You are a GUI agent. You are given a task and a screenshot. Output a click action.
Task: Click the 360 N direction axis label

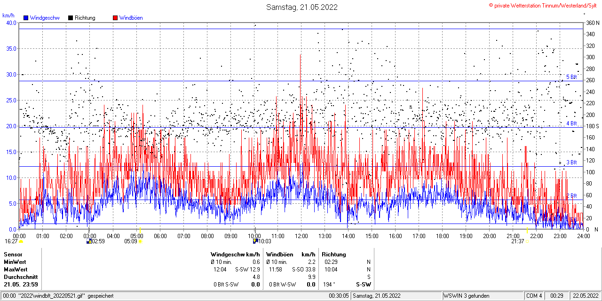click(593, 23)
